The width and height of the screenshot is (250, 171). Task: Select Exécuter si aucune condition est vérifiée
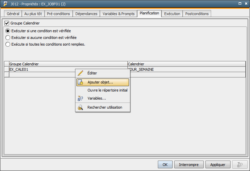point(8,38)
